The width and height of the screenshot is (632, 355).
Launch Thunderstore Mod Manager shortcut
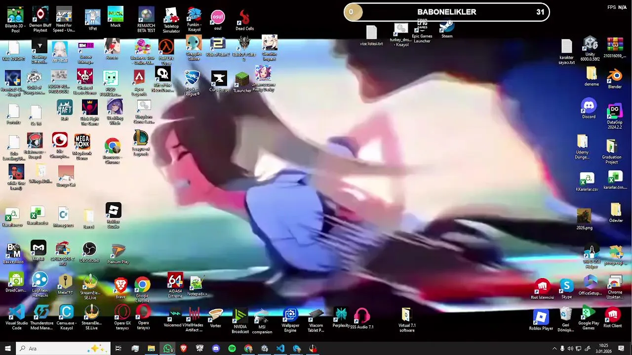click(41, 318)
